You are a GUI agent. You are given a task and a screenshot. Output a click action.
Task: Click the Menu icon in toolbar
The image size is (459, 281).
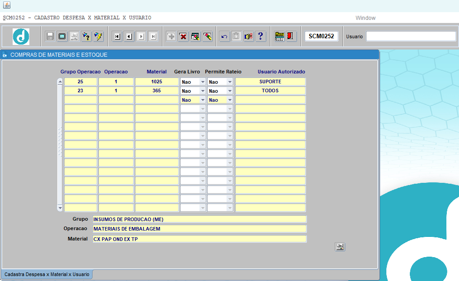280,36
